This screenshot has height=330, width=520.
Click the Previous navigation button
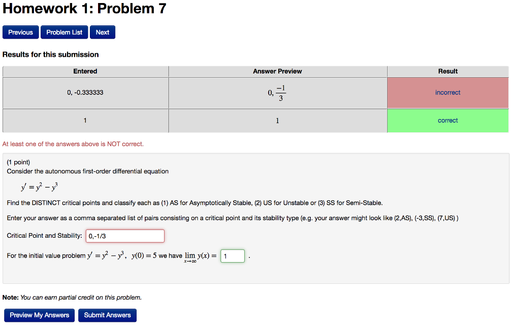(20, 31)
